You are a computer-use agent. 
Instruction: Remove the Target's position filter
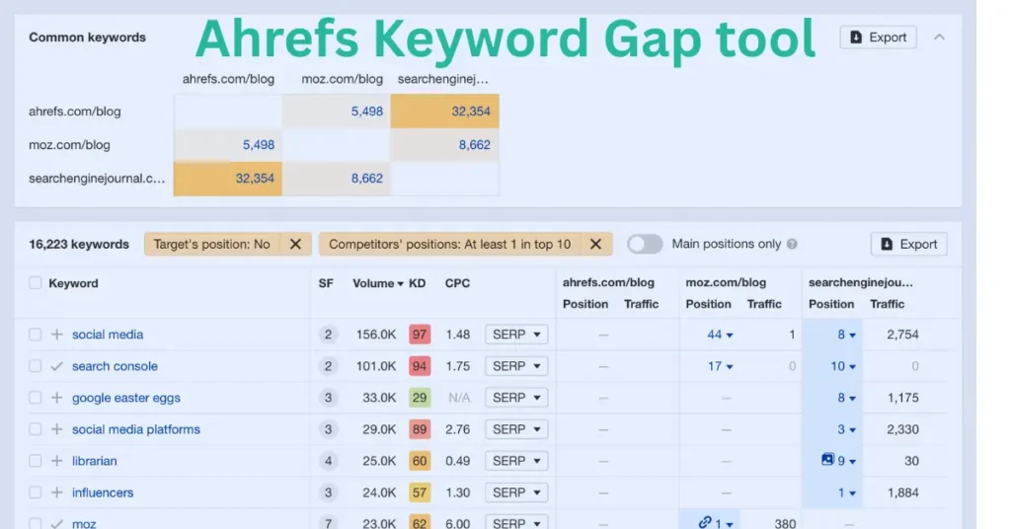click(295, 244)
